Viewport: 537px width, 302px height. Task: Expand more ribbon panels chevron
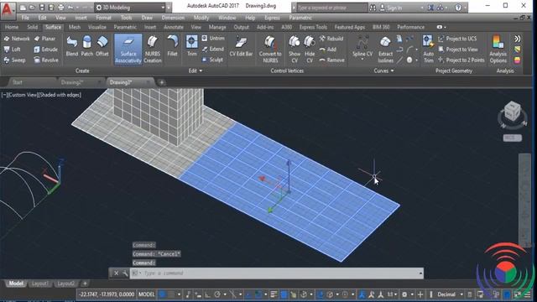[517, 39]
